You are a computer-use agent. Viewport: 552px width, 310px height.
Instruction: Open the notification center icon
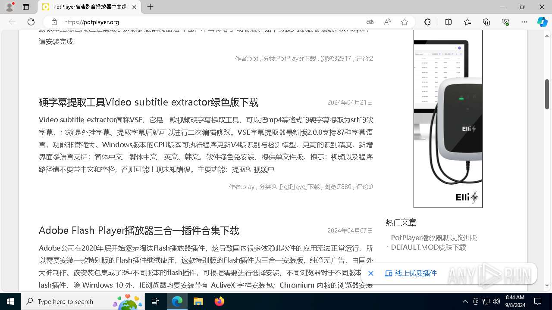point(538,301)
